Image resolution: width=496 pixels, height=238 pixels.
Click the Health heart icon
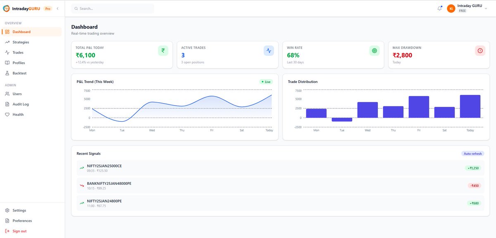click(x=7, y=114)
